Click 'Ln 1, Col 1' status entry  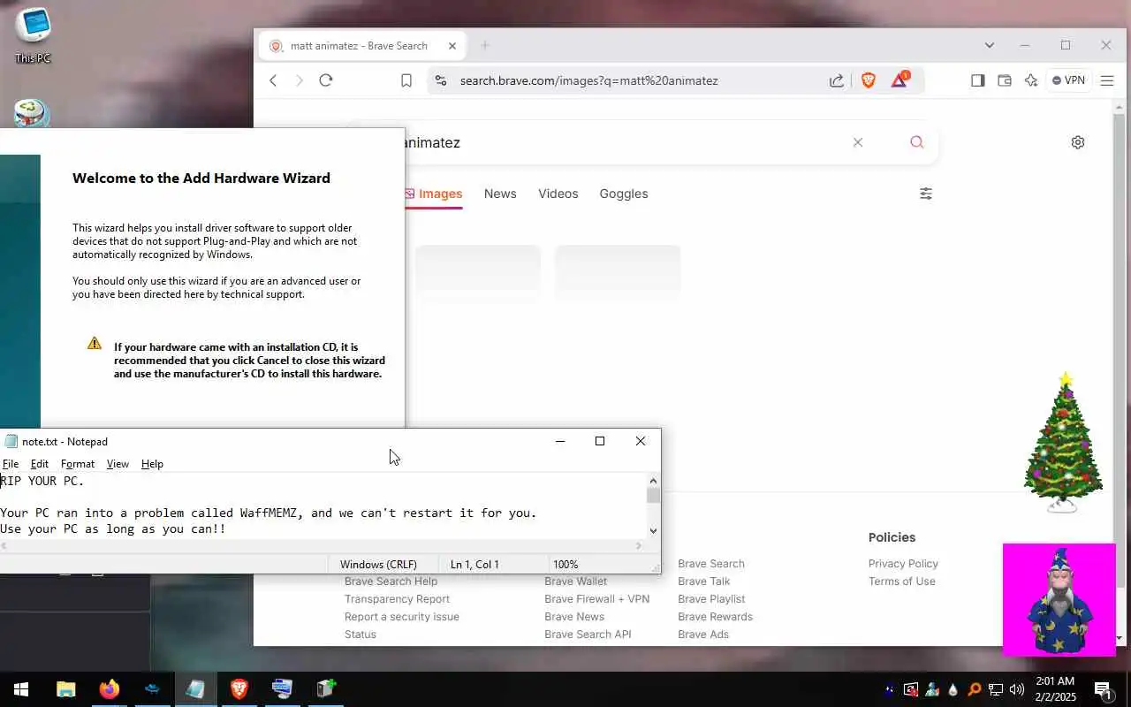(x=474, y=564)
